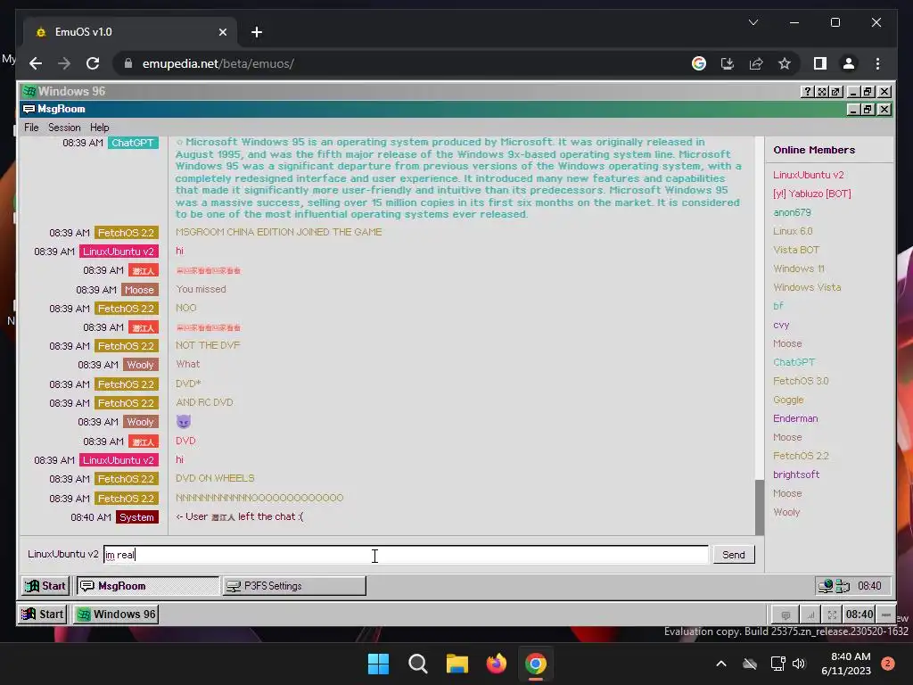The image size is (913, 685).
Task: Select FetchOS 3.0 in members list
Action: coord(801,380)
